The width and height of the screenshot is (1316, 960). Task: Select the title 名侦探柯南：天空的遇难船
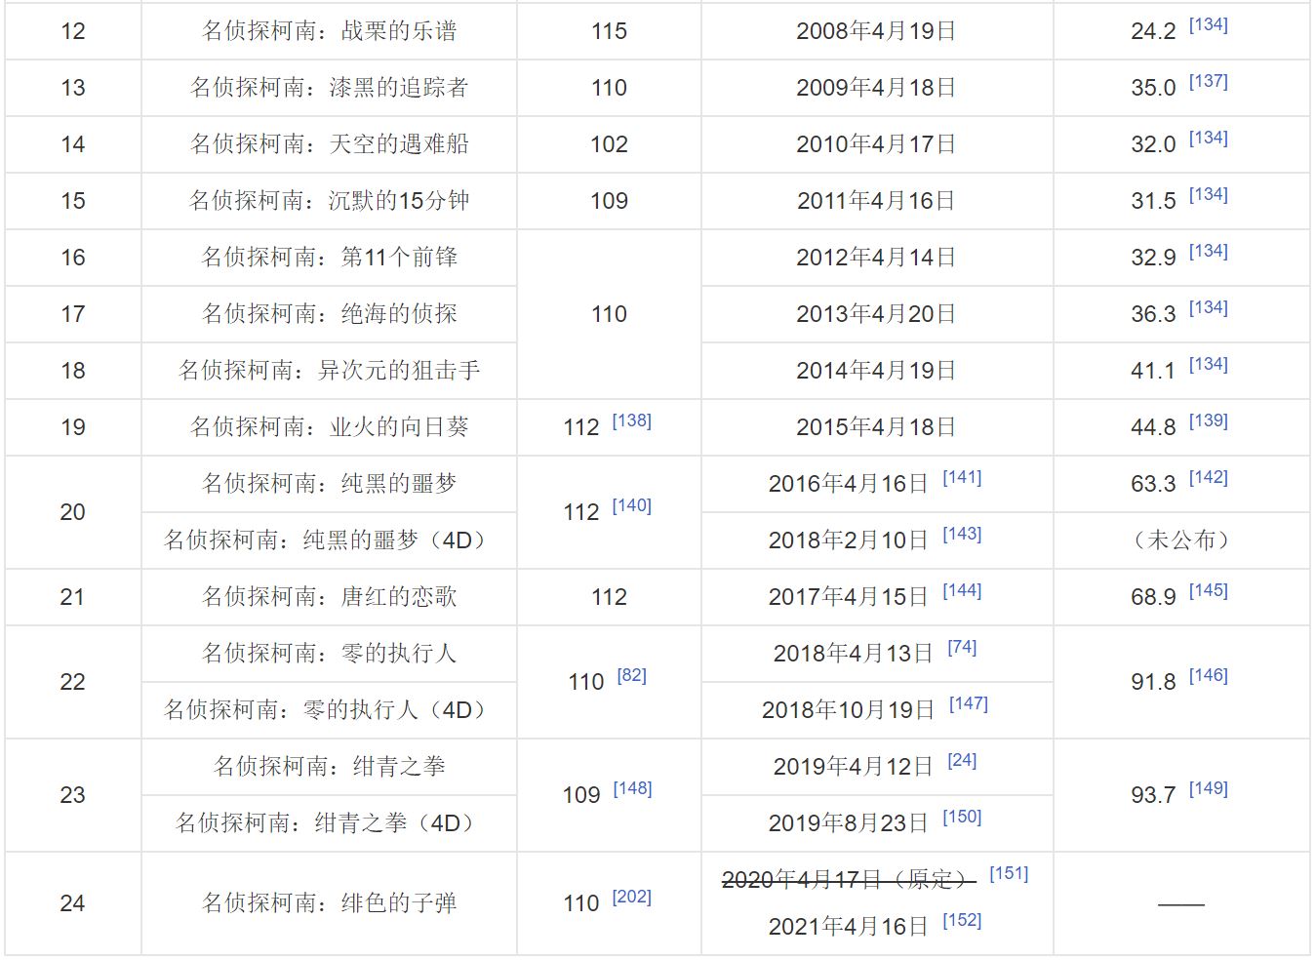point(329,144)
